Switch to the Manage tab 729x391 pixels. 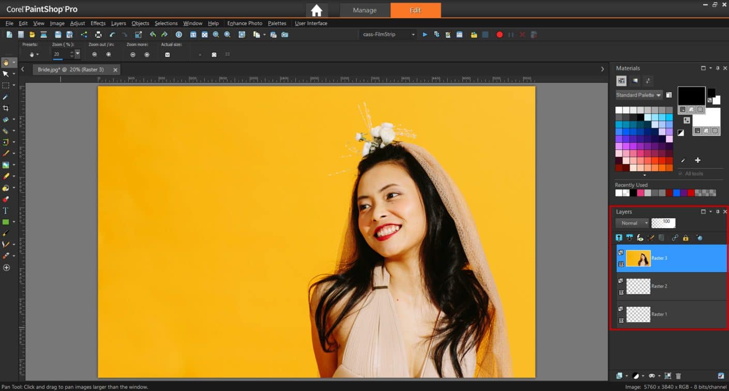pos(364,10)
